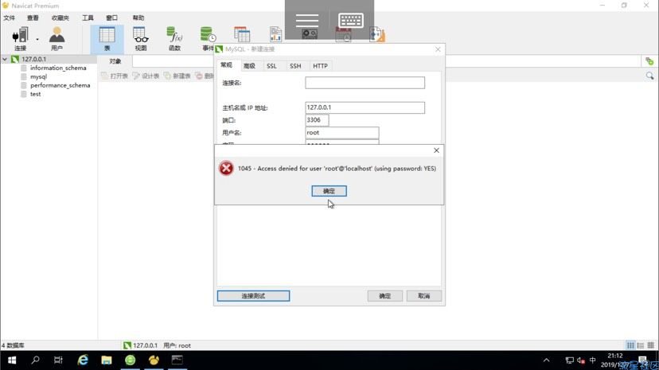Click 设计表 design table button

pyautogui.click(x=146, y=76)
